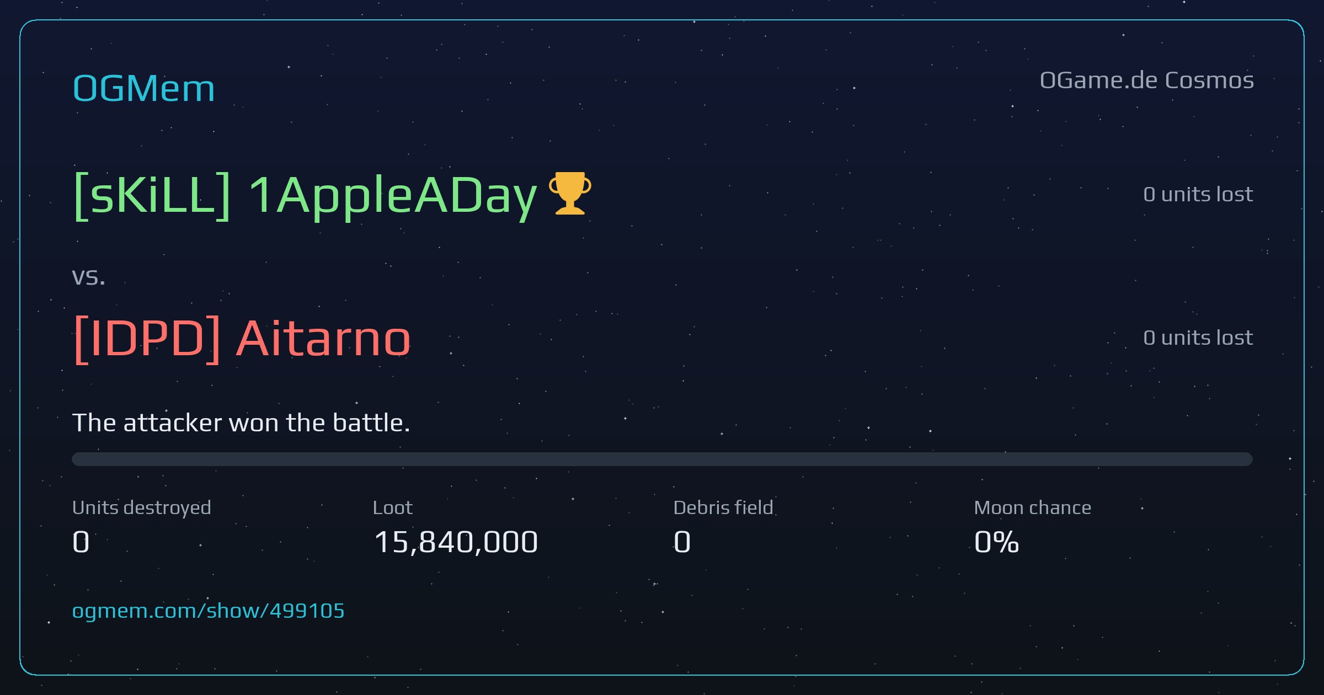Click the Loot label
This screenshot has height=695, width=1324.
392,507
